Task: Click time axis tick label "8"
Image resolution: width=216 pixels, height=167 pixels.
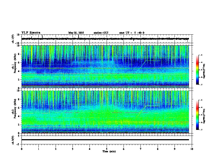Action: coord(158,149)
